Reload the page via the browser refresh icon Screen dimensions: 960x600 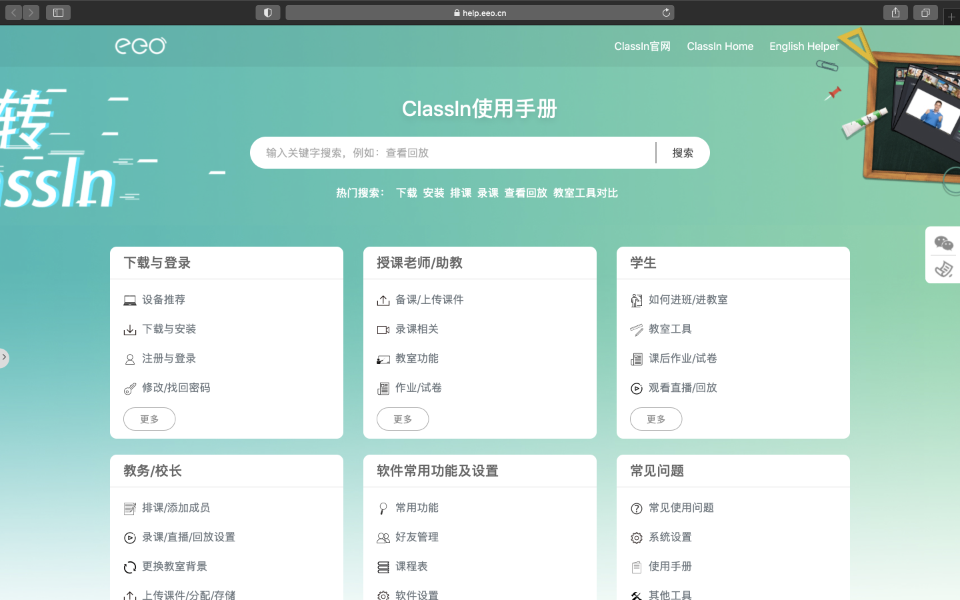coord(667,12)
